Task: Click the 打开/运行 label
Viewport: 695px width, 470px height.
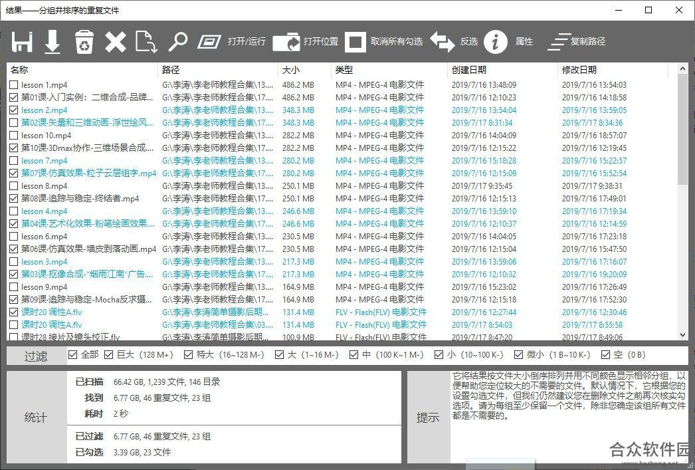Action: click(247, 41)
